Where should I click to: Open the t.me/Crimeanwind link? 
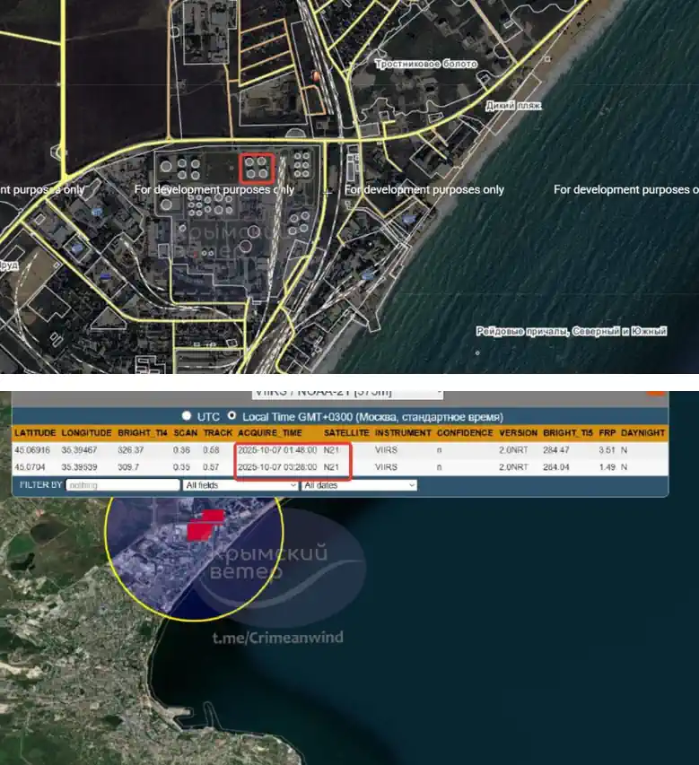tap(277, 638)
